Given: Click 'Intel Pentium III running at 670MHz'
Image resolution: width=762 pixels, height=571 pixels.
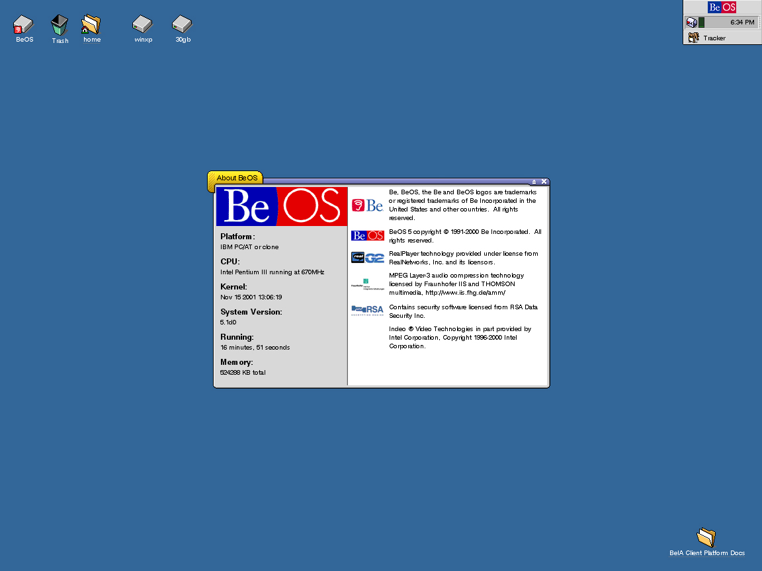Looking at the screenshot, I should pyautogui.click(x=272, y=272).
